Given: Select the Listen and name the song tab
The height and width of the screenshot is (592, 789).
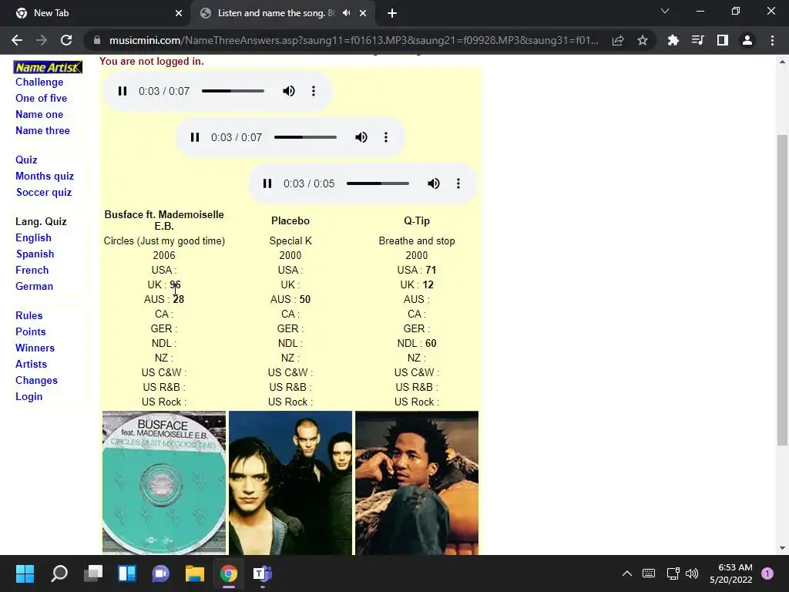Looking at the screenshot, I should point(275,13).
